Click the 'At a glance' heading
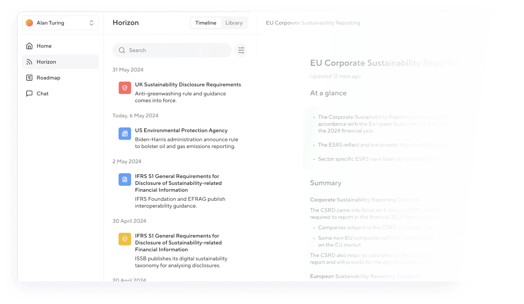Screen dimensions: 524x304 coord(328,93)
